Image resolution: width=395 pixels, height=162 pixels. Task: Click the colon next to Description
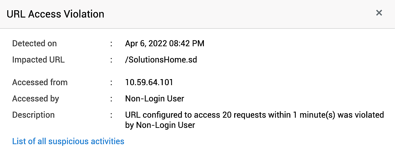click(111, 115)
